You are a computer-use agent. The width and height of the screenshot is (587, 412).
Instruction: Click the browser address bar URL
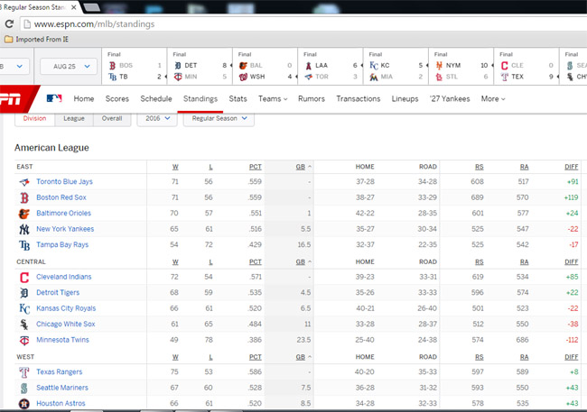click(x=94, y=24)
